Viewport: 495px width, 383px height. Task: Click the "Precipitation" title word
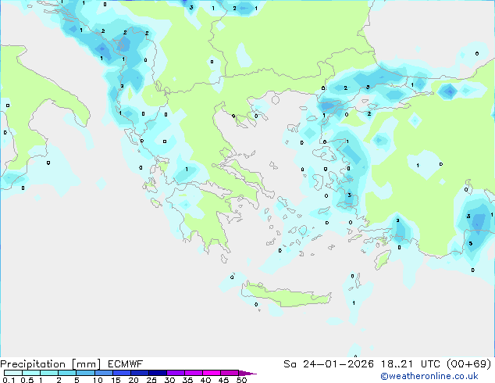(x=33, y=364)
